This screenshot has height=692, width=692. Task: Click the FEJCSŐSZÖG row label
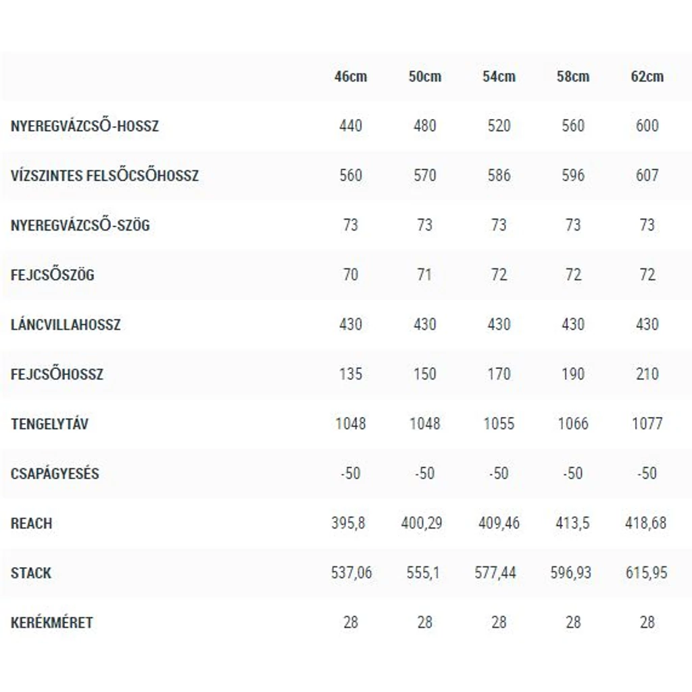tap(53, 274)
